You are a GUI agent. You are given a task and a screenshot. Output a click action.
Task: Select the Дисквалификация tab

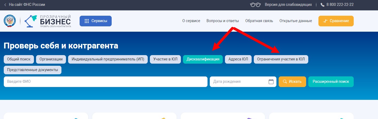click(203, 59)
